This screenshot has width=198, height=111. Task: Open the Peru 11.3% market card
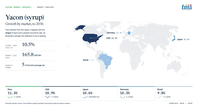point(24,93)
